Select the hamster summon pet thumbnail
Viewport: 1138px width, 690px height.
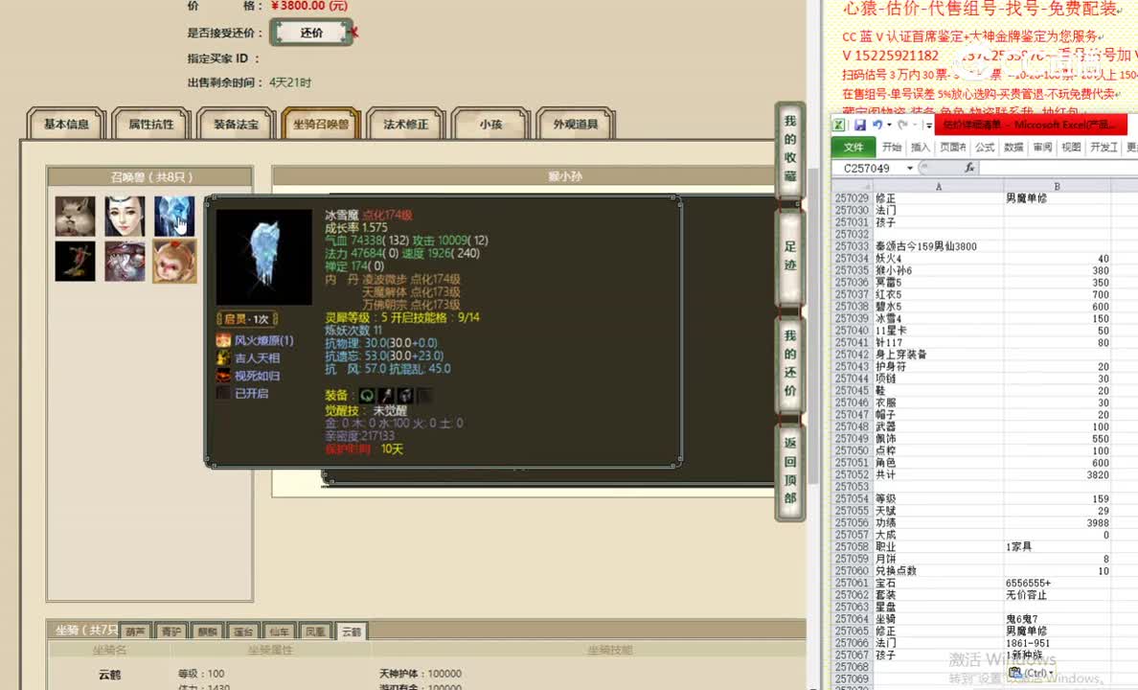coord(75,216)
